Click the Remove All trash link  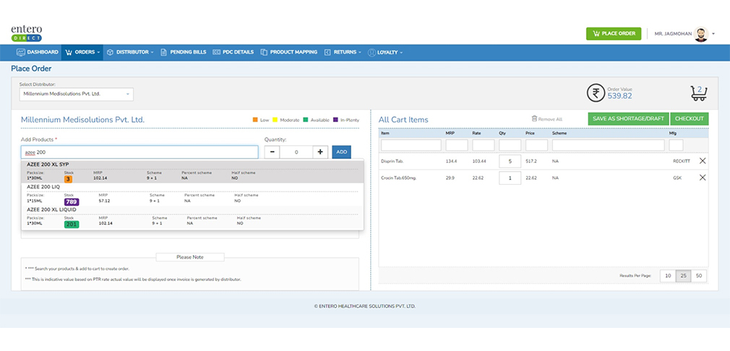click(547, 119)
